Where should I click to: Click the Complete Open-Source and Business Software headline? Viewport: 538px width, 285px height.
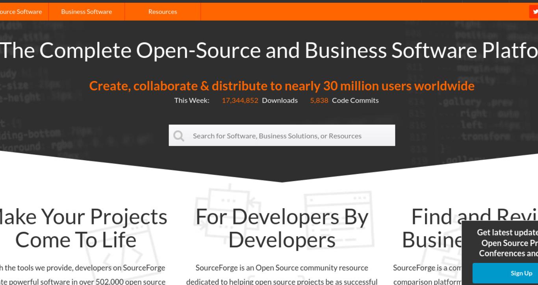click(x=269, y=52)
